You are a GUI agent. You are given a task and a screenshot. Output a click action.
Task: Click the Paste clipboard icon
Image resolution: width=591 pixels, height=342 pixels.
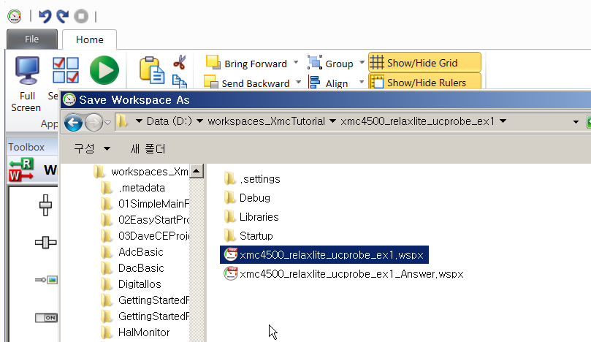(x=151, y=70)
